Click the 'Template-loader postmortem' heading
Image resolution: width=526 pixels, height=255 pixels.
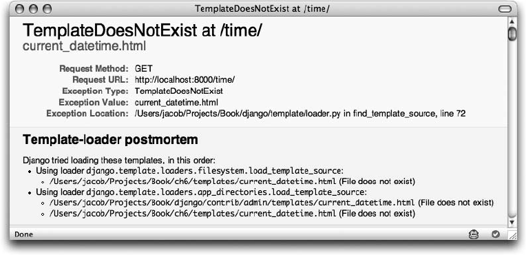(110, 140)
